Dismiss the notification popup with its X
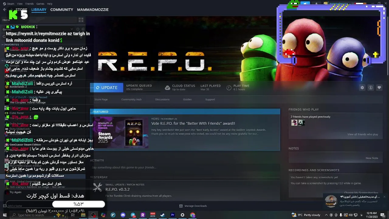389x219 pixels. point(384,197)
